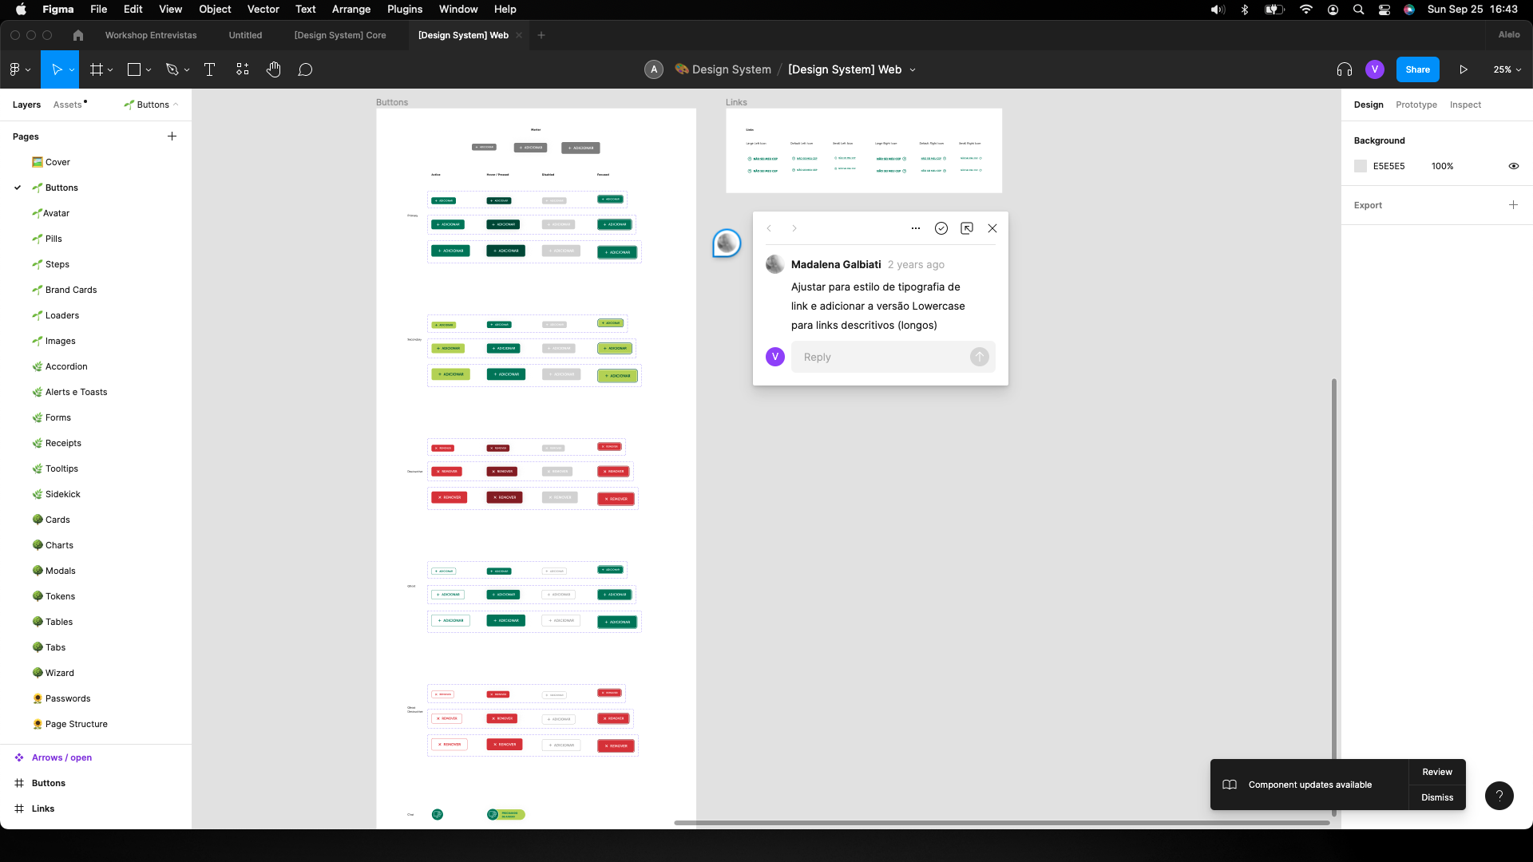Activate the Comment tool
This screenshot has width=1533, height=862.
click(305, 69)
